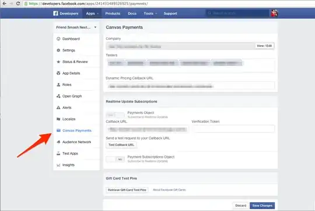Click the Test Callback URL button
Viewport: 315px width, 211px height.
coord(121,145)
